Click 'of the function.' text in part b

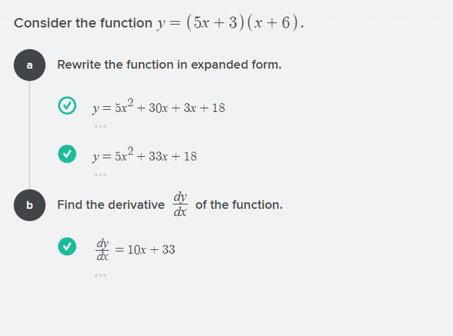coord(238,205)
